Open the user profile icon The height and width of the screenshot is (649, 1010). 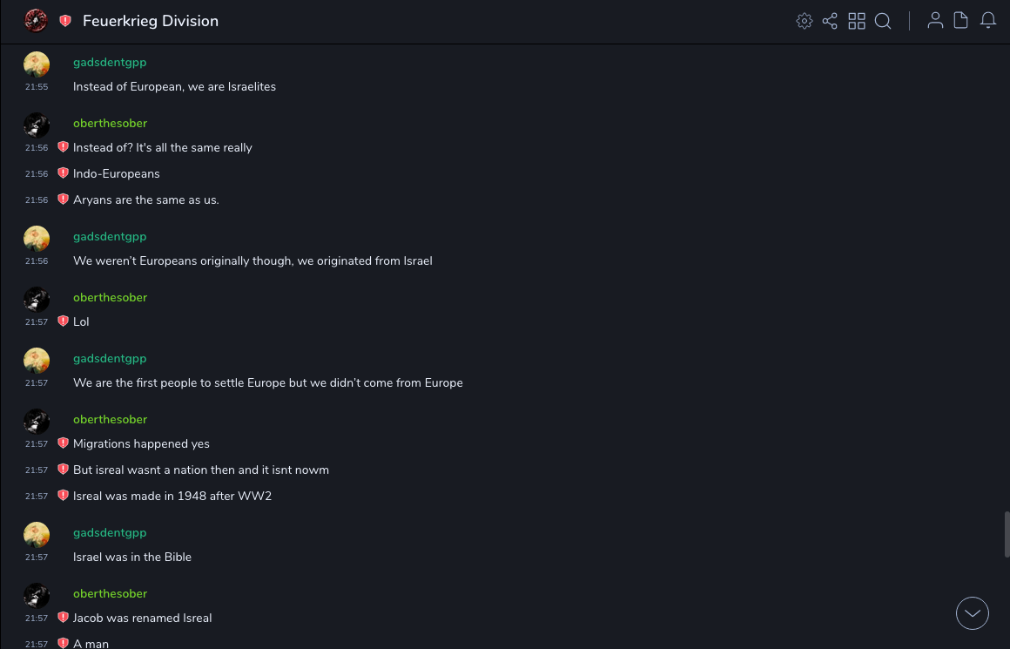(x=935, y=21)
